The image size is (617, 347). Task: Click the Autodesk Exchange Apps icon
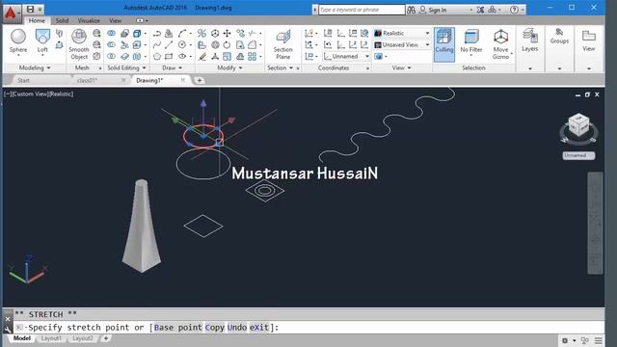(x=480, y=10)
